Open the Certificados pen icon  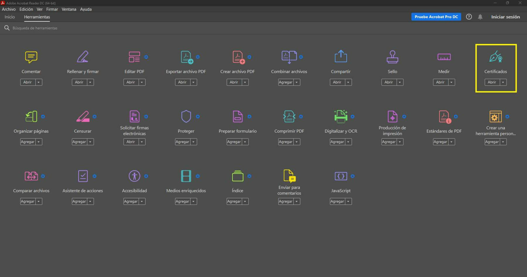[496, 57]
